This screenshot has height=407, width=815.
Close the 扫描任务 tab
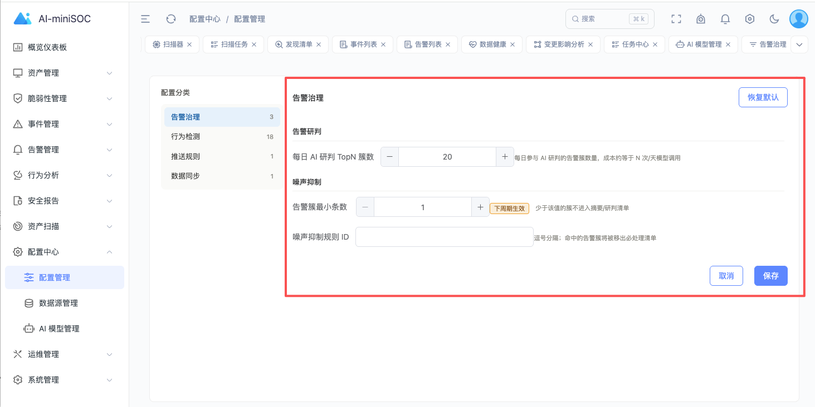[254, 44]
